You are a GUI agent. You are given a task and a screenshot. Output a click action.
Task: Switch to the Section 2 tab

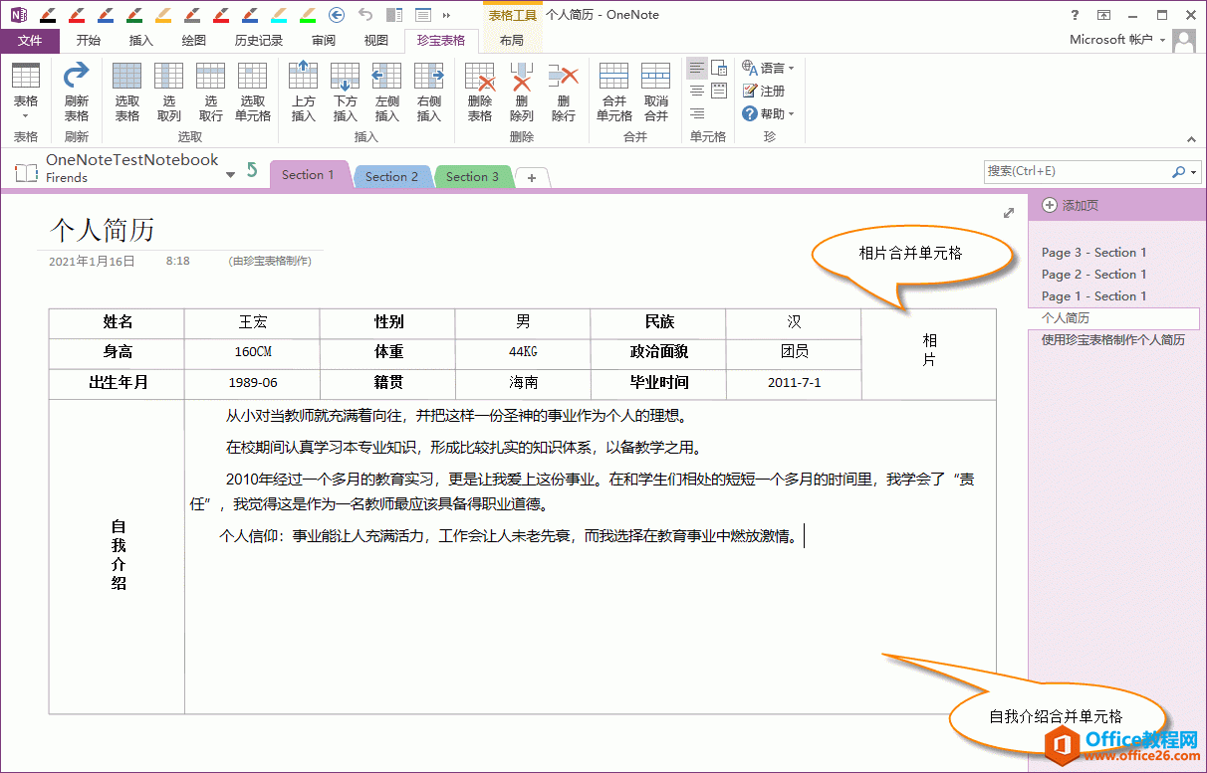tap(391, 174)
